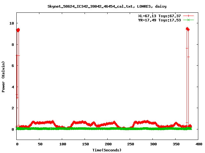Click x-axis tick label 200
The height and width of the screenshot is (153, 205).
click(x=108, y=144)
